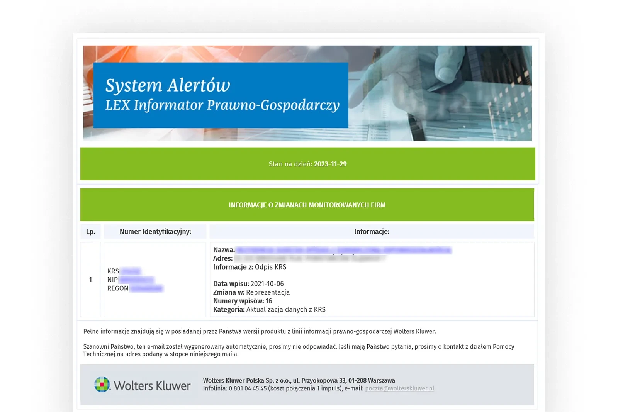Click row number 1 cell

pos(90,280)
